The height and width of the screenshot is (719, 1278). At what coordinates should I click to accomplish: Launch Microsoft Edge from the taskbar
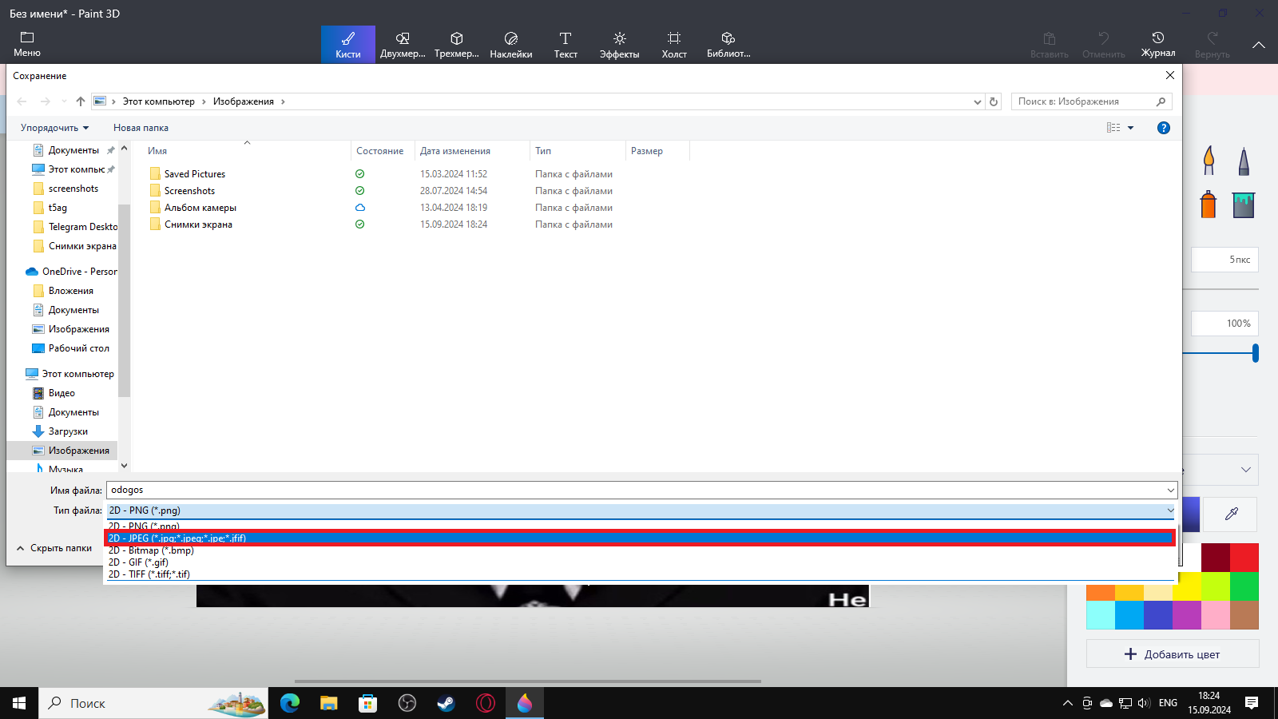click(x=290, y=703)
